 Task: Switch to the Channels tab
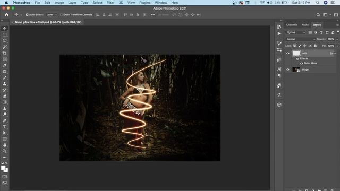click(x=292, y=25)
